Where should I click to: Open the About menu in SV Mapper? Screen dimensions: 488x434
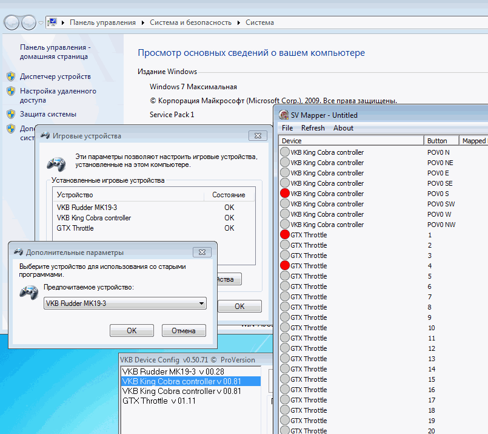click(343, 128)
